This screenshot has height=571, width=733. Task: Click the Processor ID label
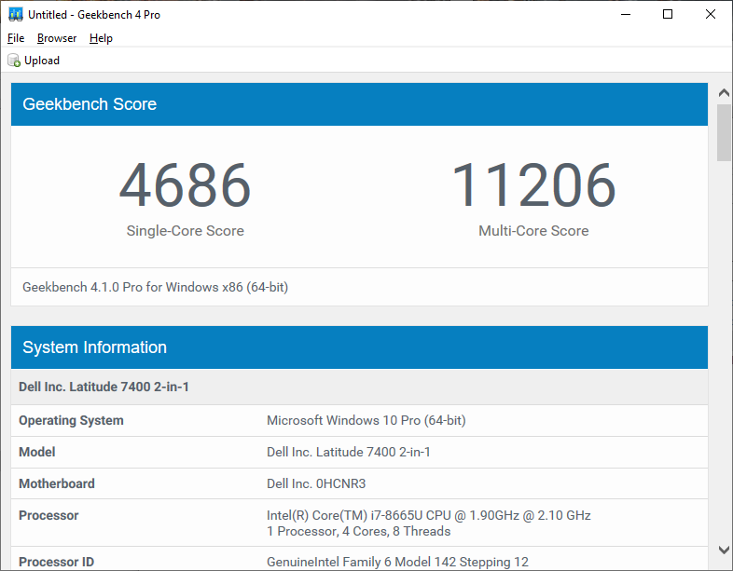[56, 562]
